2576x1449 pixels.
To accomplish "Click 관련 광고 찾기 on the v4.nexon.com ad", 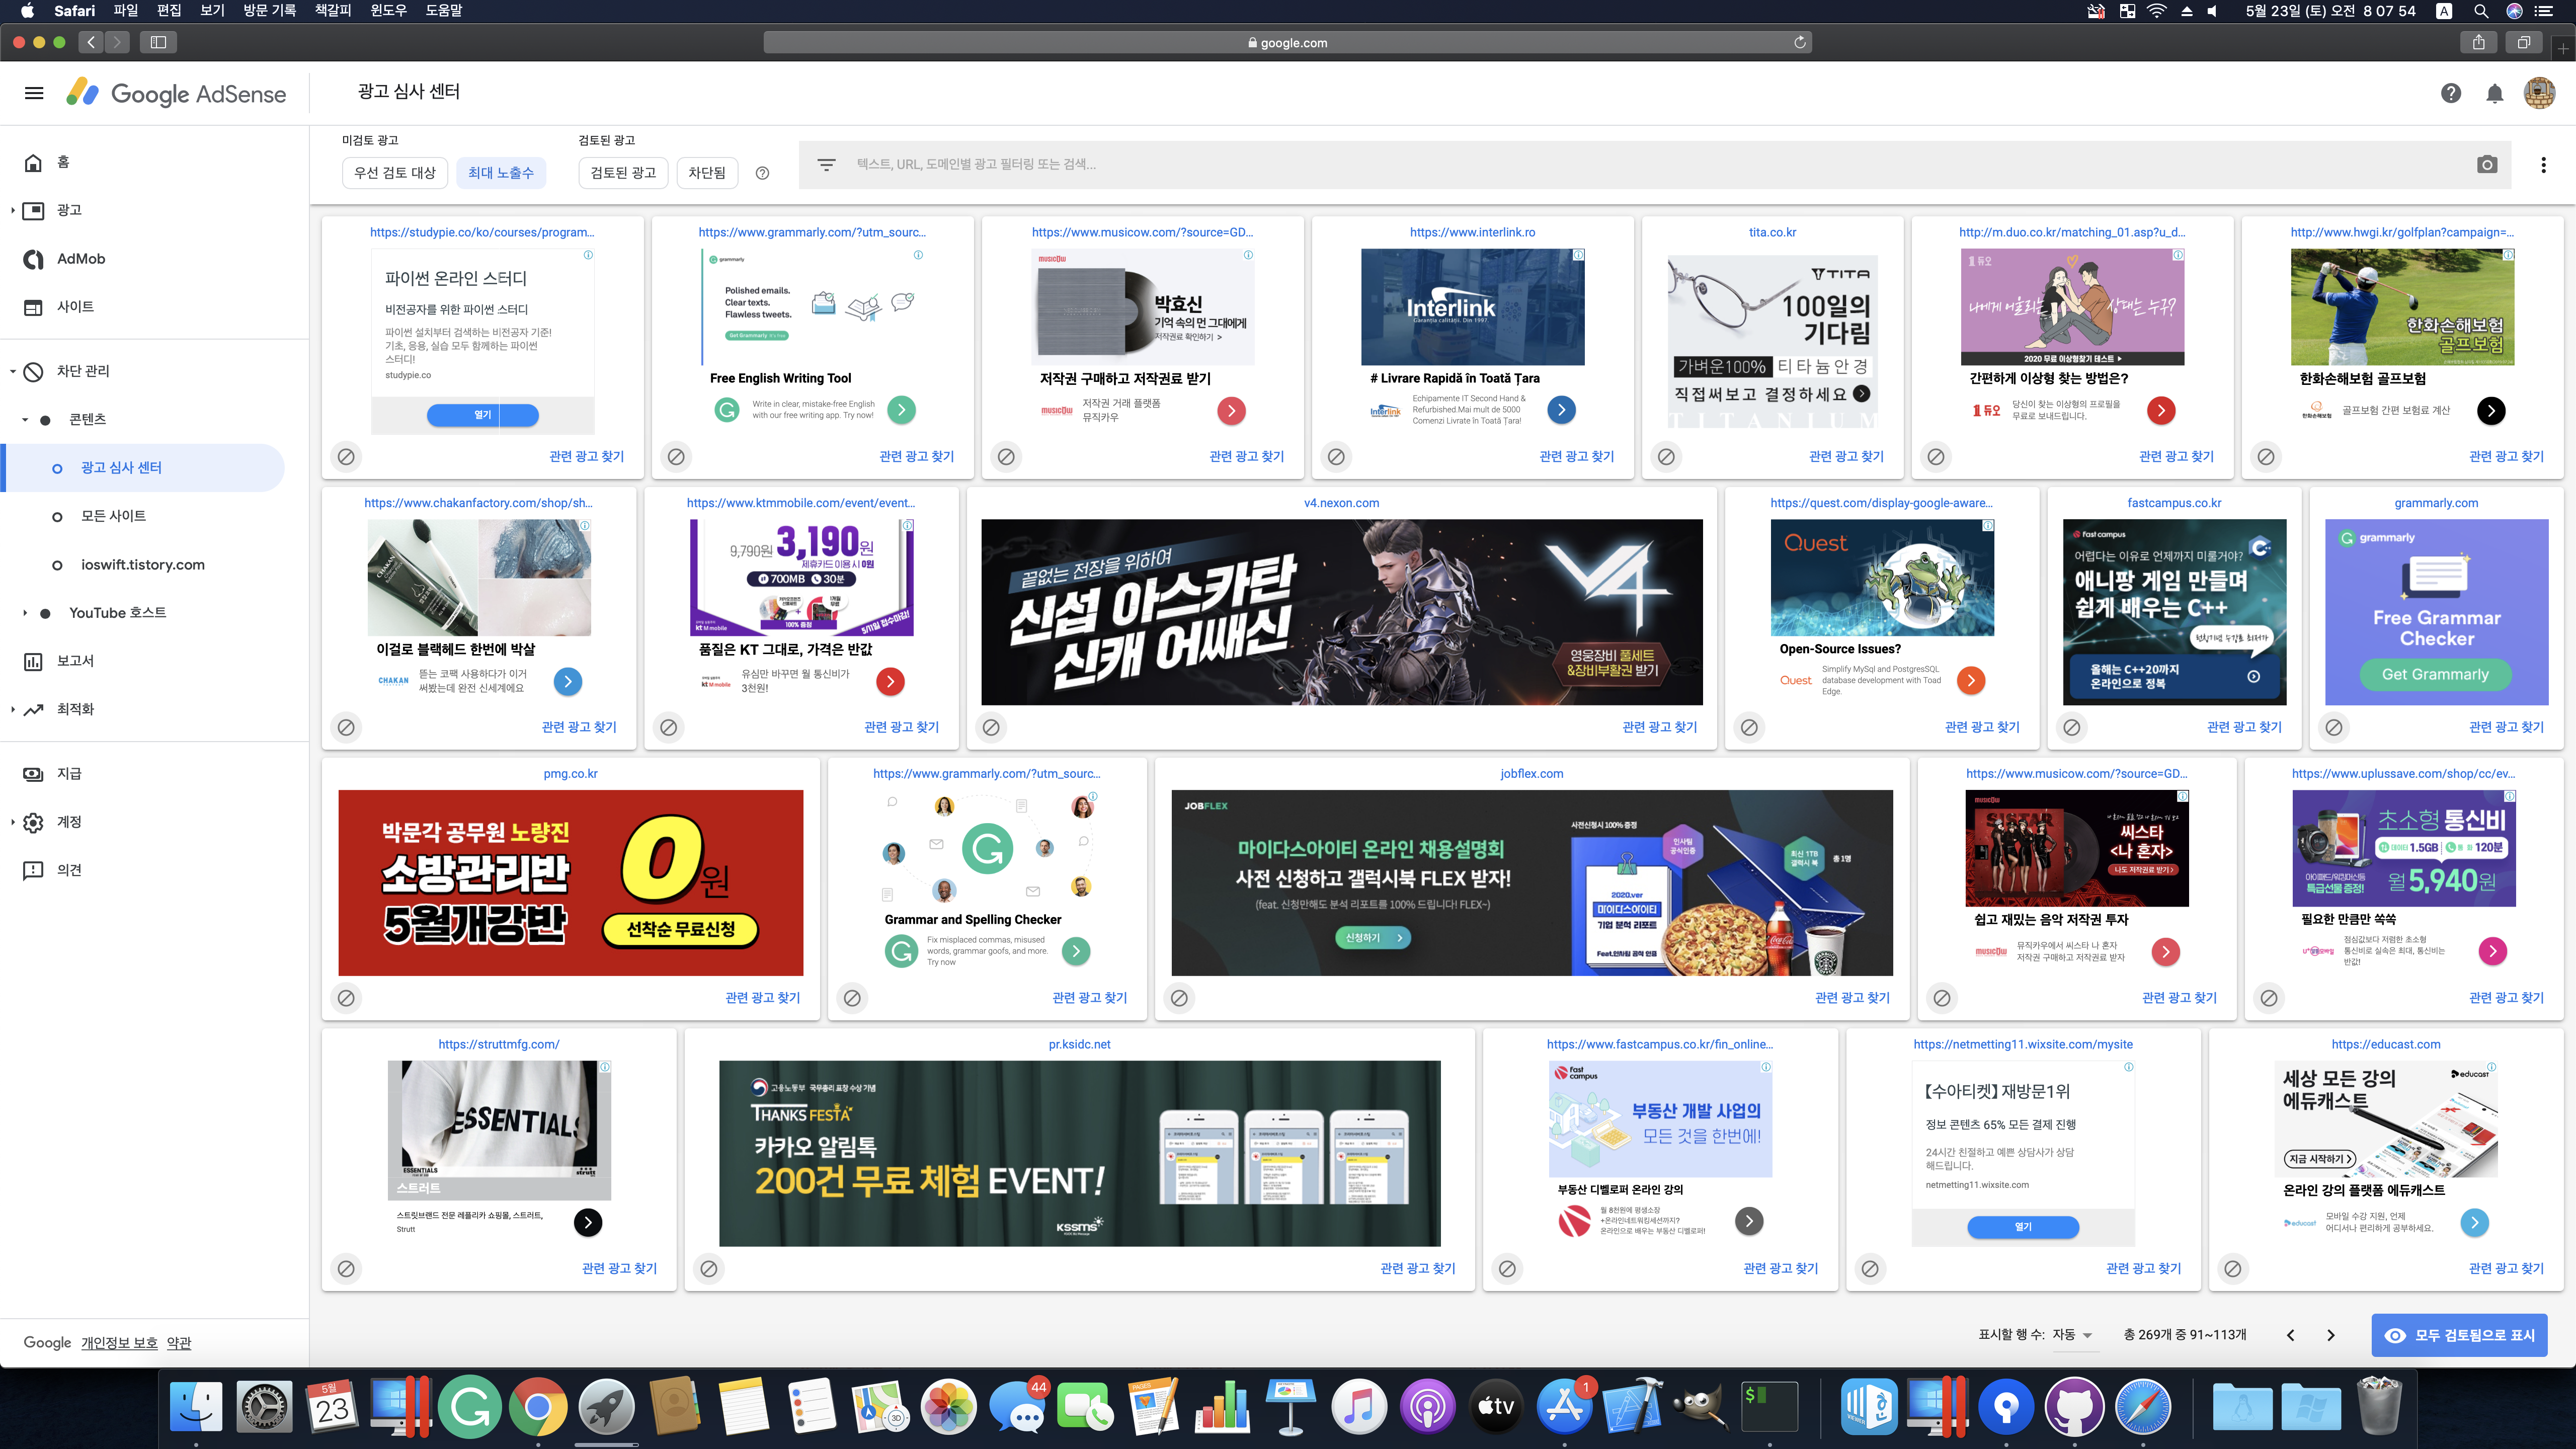I will click(1659, 727).
